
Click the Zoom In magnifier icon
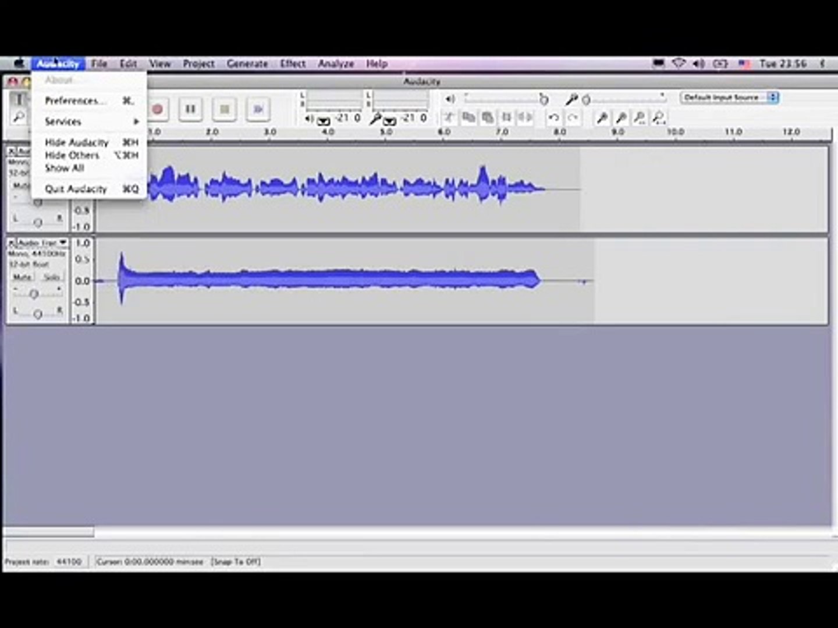click(602, 117)
